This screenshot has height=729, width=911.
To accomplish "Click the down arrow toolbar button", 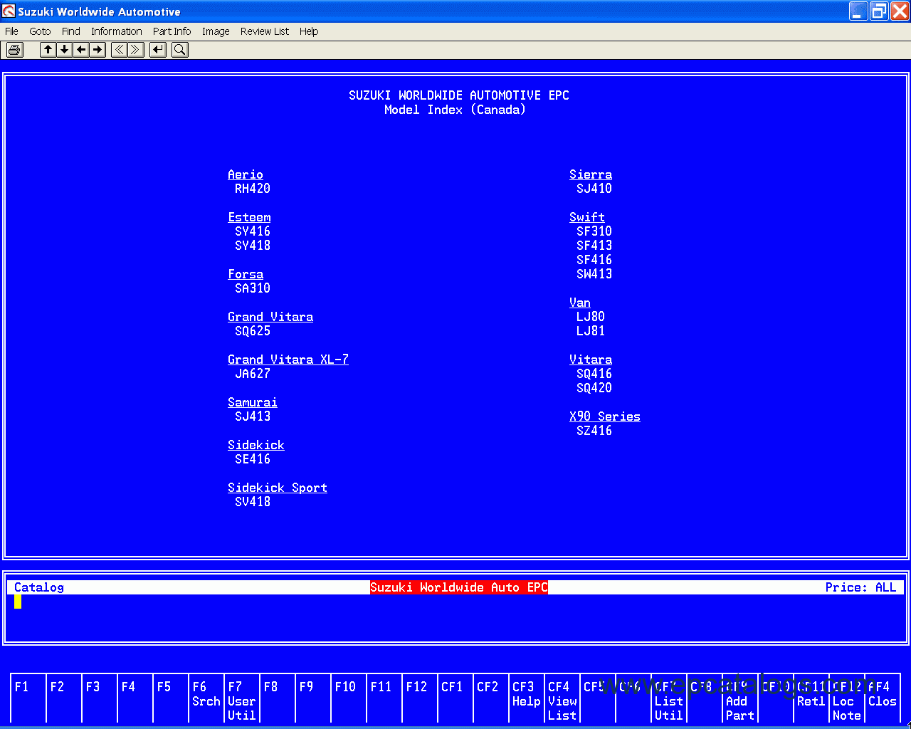I will [x=65, y=50].
